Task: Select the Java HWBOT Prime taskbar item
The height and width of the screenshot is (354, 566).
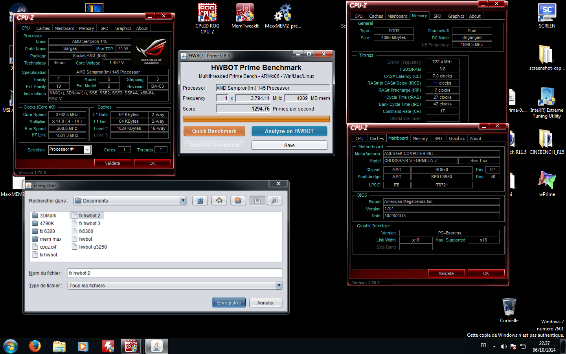Action: point(157,346)
